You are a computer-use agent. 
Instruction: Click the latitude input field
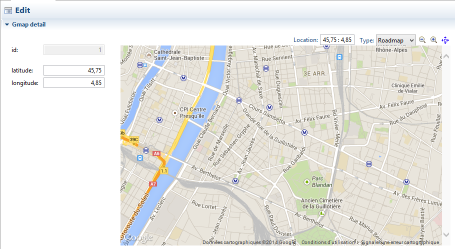pyautogui.click(x=74, y=70)
